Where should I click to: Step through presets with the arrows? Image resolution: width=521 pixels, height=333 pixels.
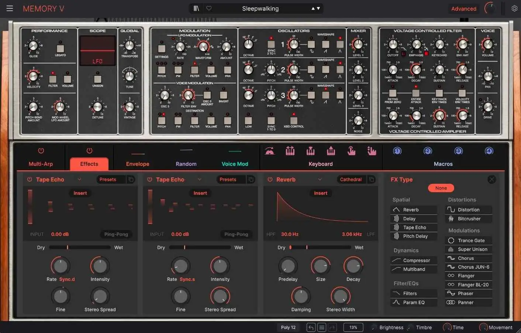click(x=316, y=8)
